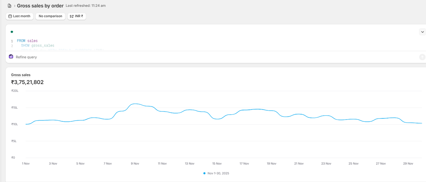Click the green query status dot
The image size is (426, 182).
12,32
